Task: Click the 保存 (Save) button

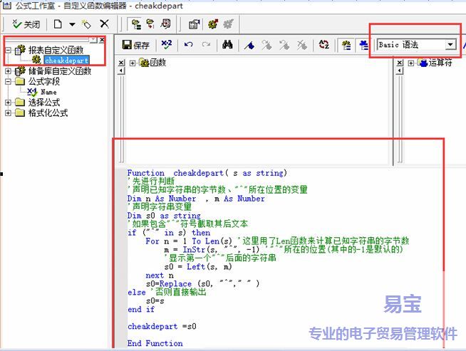Action: pos(136,45)
